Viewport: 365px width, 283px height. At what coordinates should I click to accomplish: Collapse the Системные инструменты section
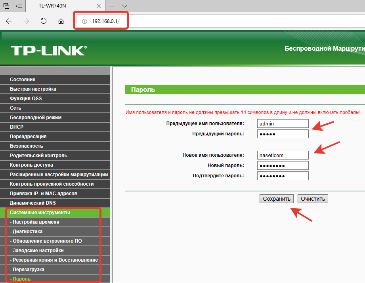click(x=55, y=213)
